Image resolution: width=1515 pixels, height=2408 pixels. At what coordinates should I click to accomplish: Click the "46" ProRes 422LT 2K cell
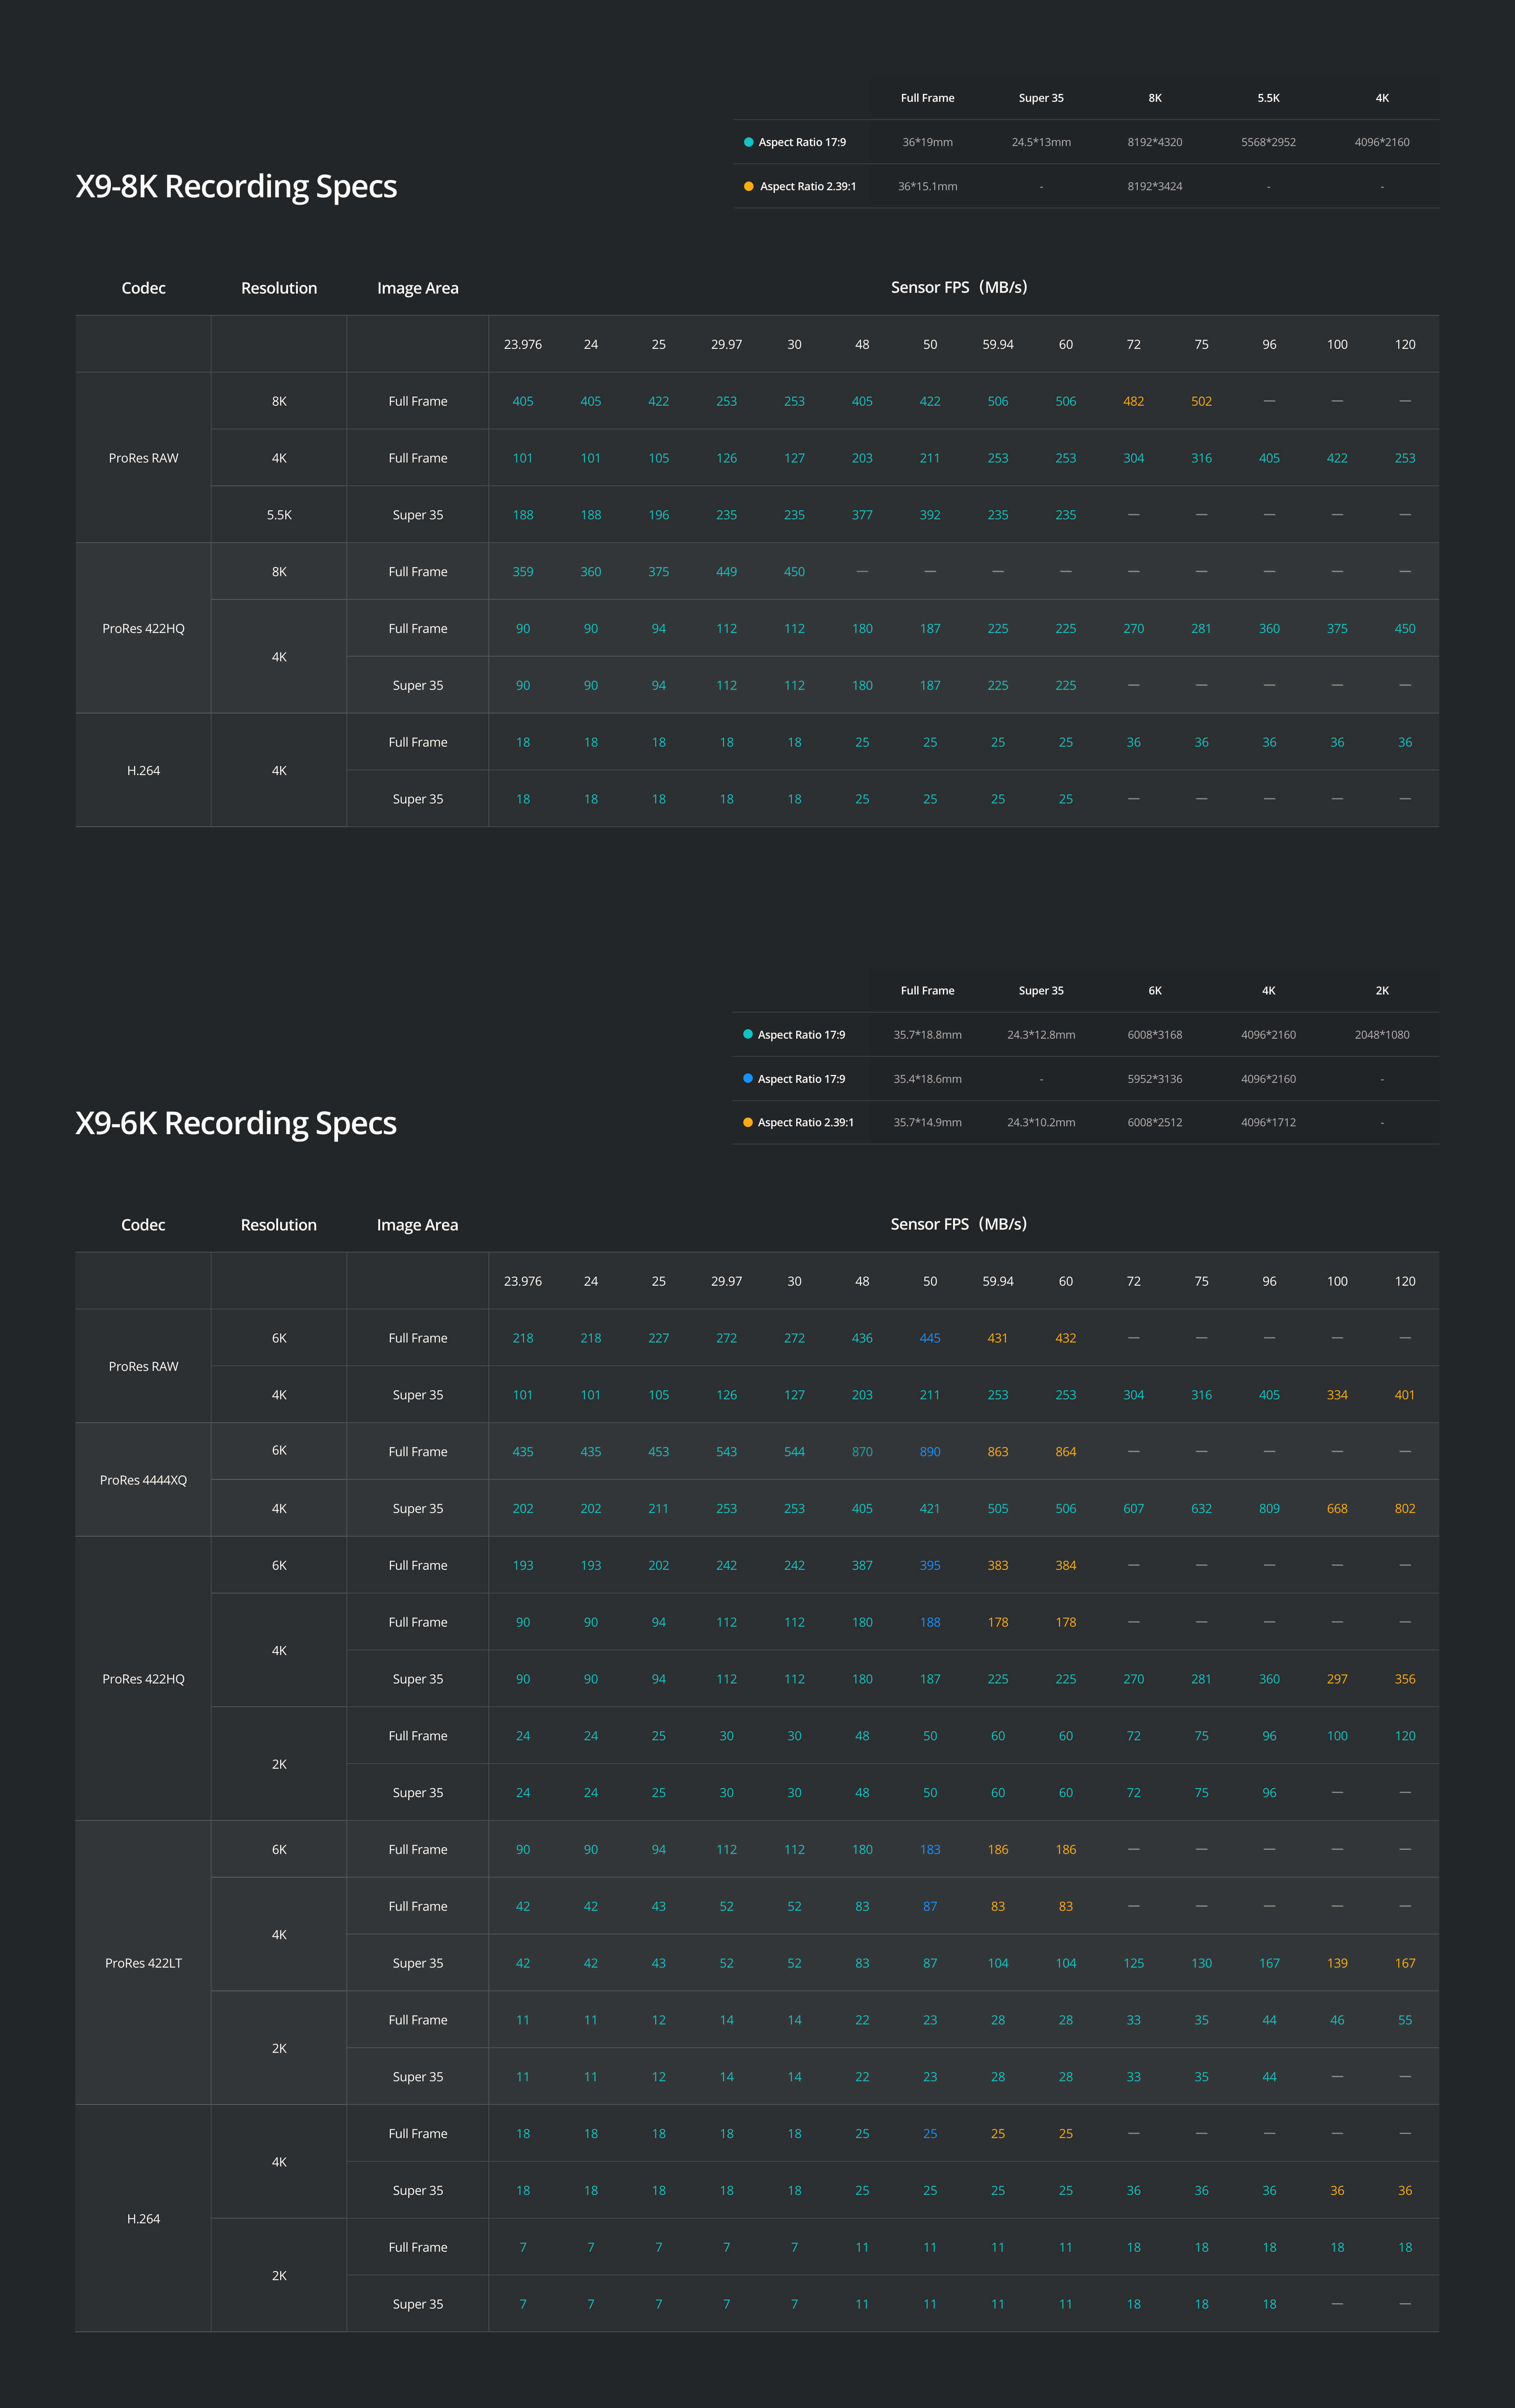1337,2020
